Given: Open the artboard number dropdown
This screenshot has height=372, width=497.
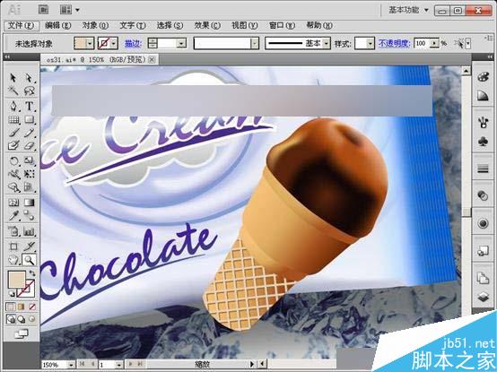Looking at the screenshot, I should (x=119, y=365).
